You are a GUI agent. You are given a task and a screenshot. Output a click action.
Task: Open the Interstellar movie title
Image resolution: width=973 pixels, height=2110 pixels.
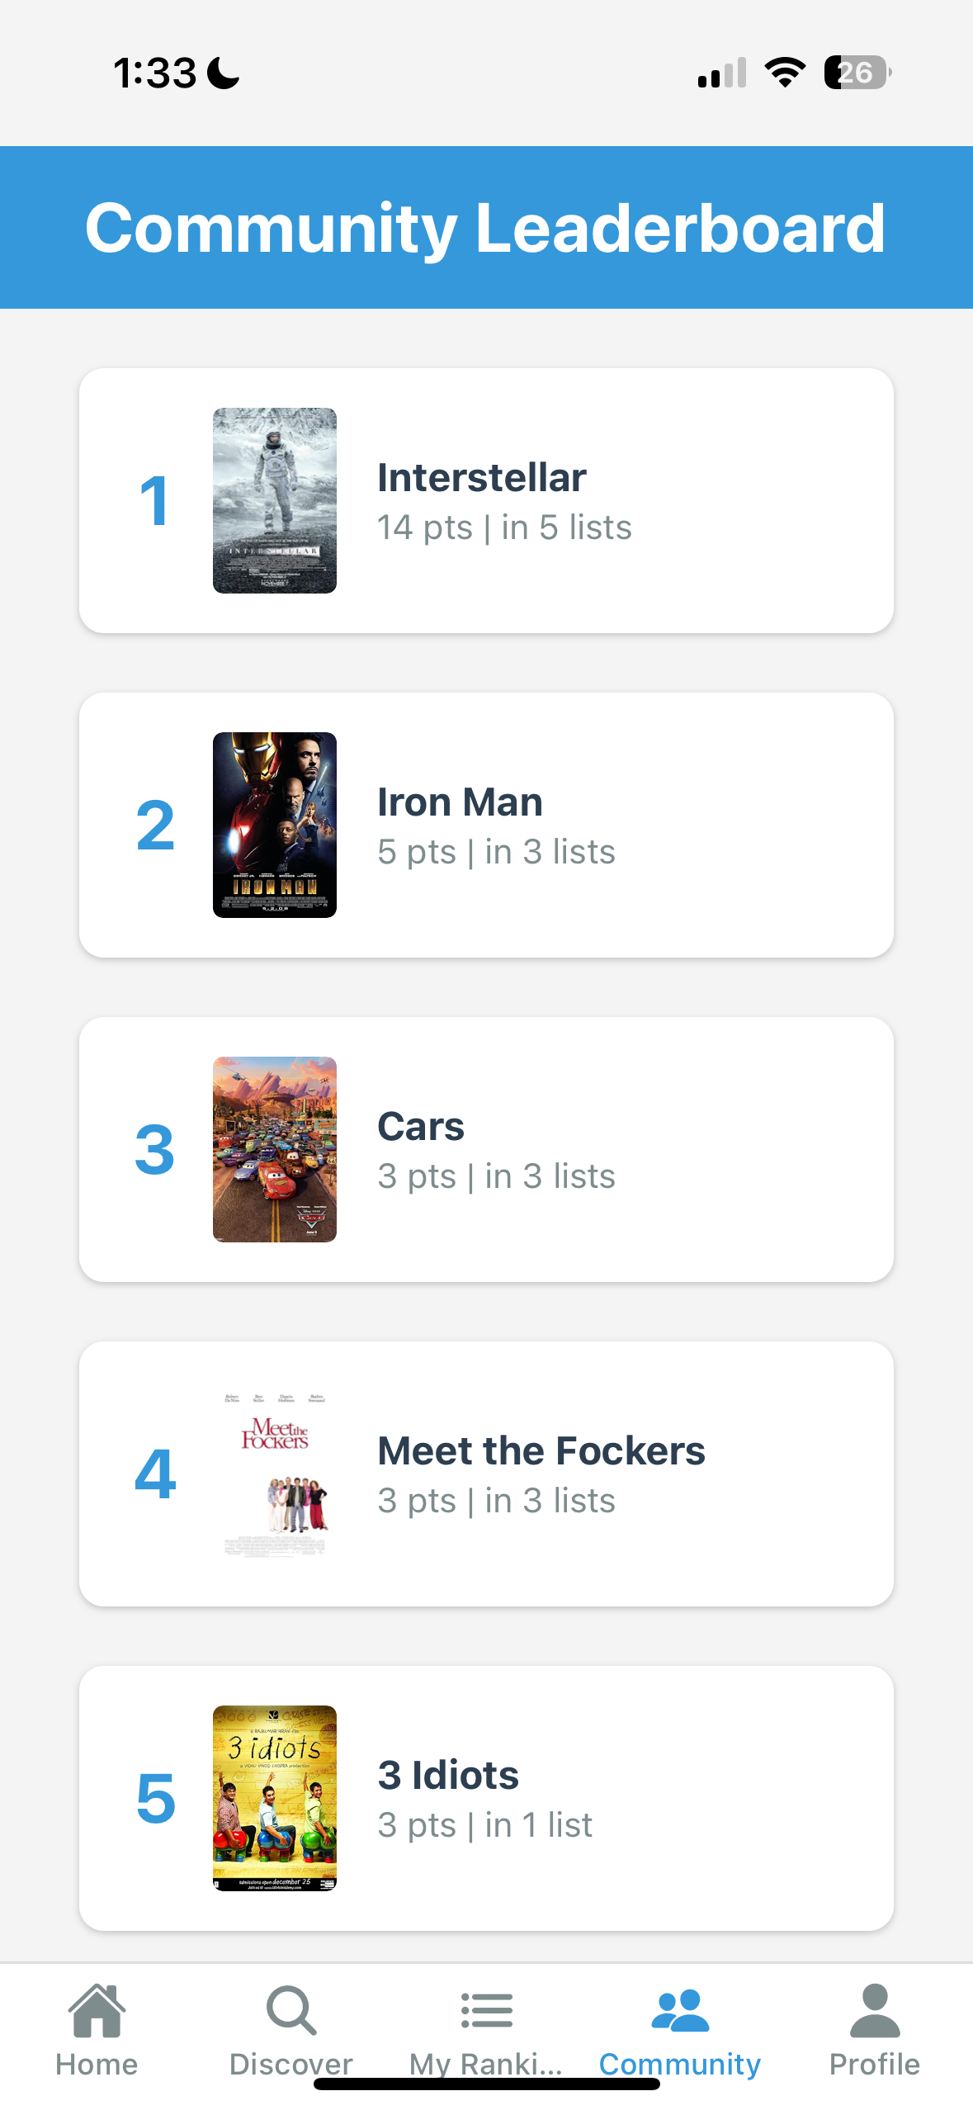(482, 478)
